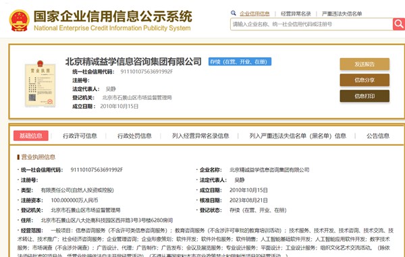Click the 国家企业信用信息公示系统 site title

113,16
